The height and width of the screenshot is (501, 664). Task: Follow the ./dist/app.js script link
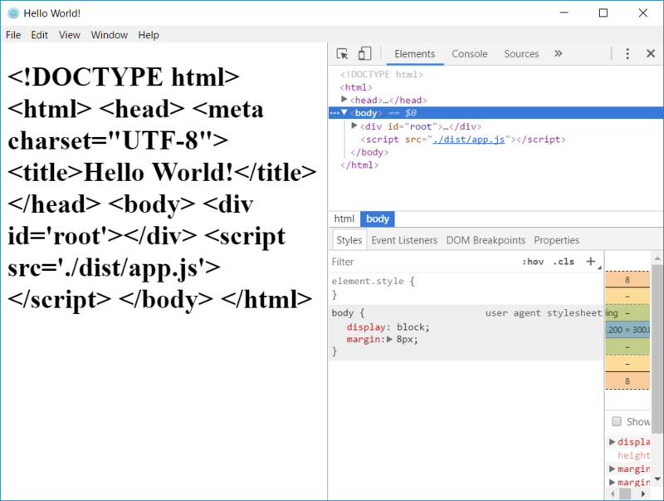tap(468, 140)
